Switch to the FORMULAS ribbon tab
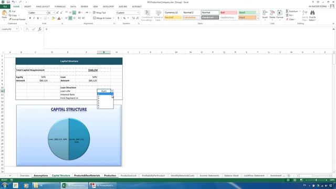336x189 pixels. click(x=60, y=6)
